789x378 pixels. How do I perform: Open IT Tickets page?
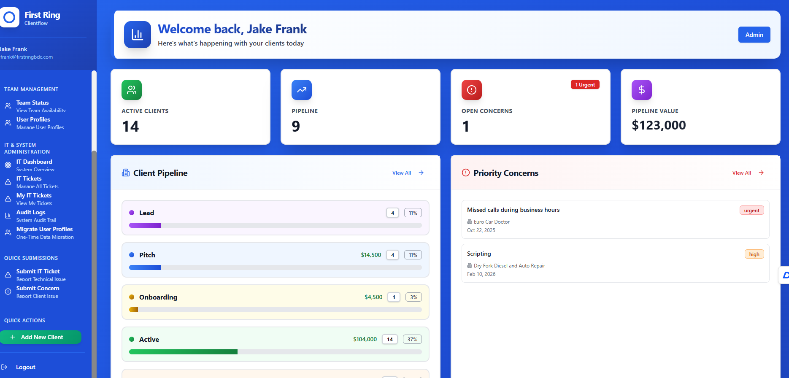point(41,182)
